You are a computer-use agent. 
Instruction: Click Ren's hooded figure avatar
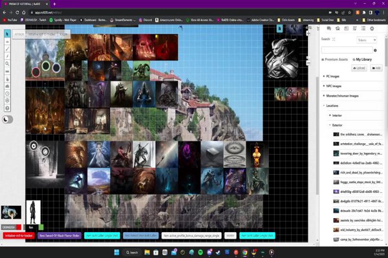(34, 212)
